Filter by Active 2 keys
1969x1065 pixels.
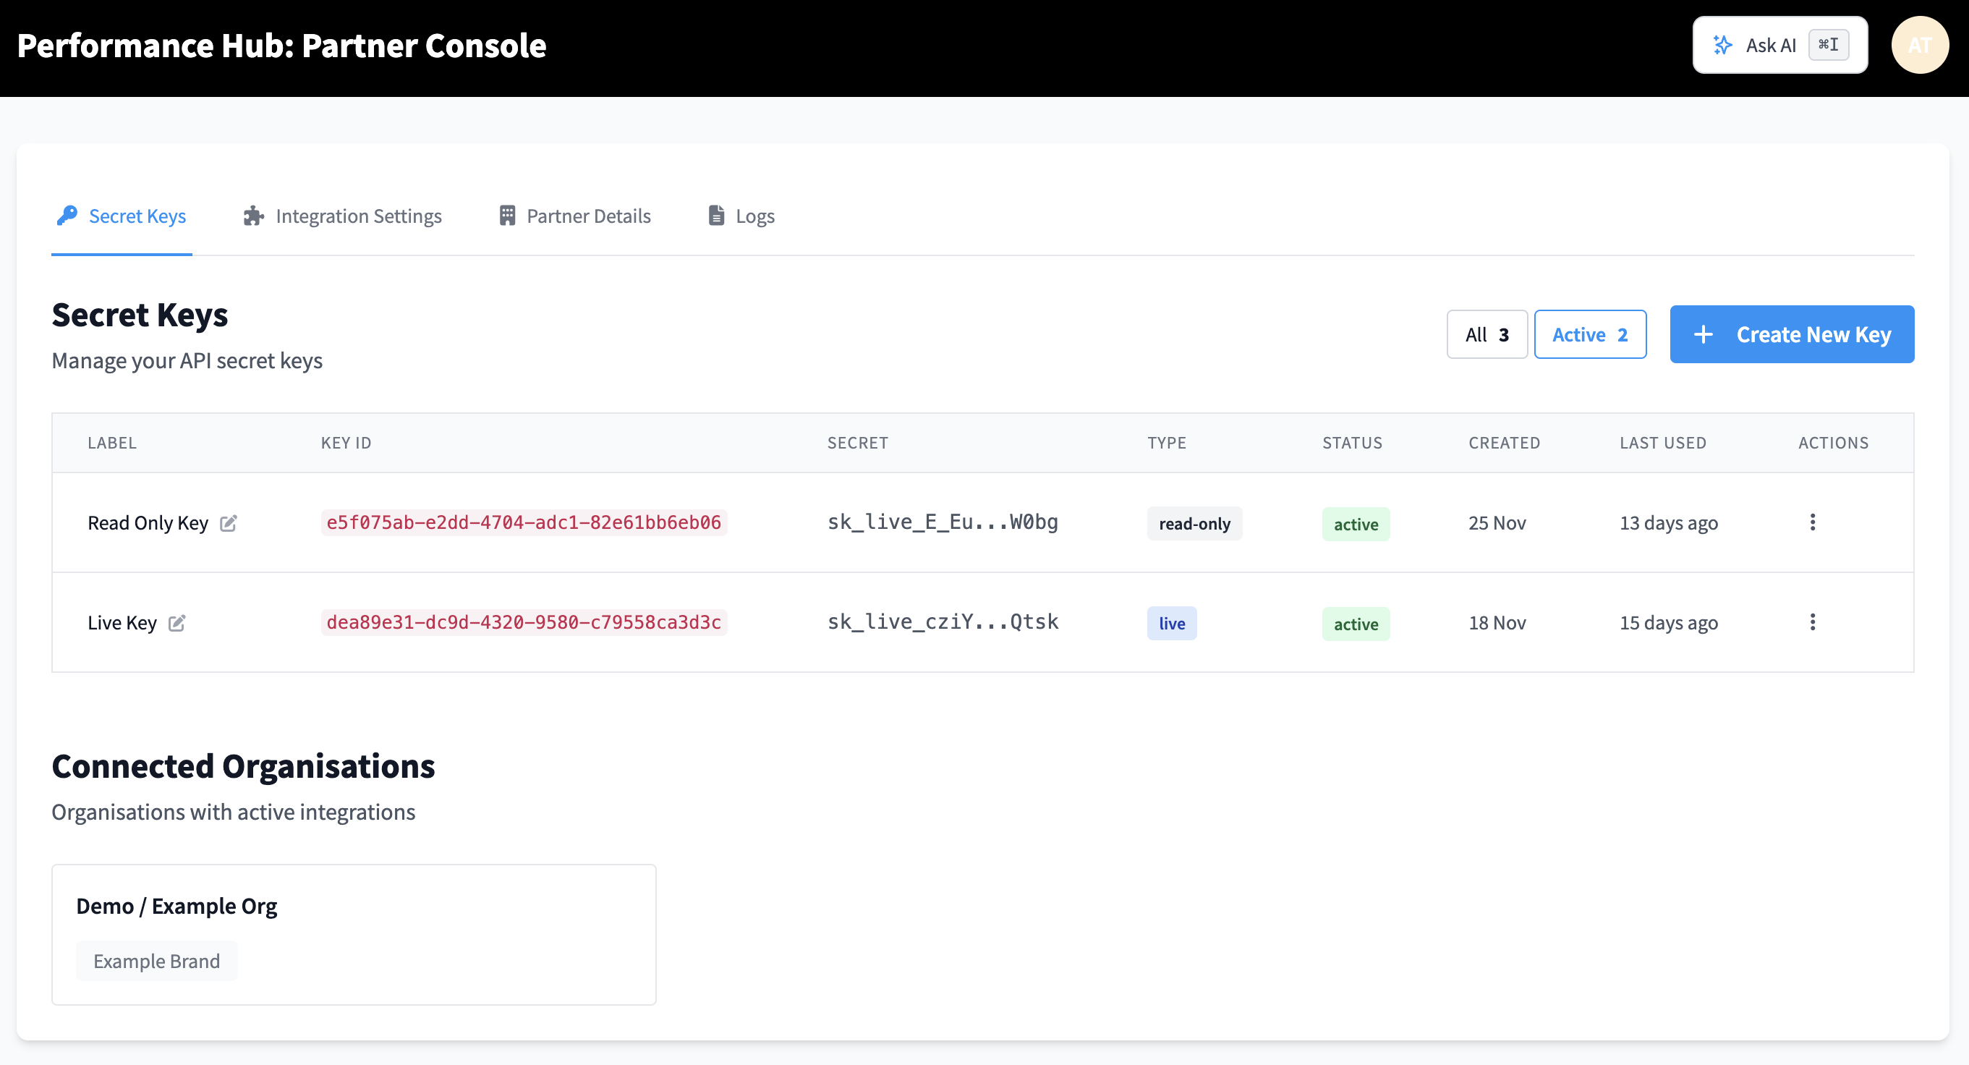pos(1590,334)
